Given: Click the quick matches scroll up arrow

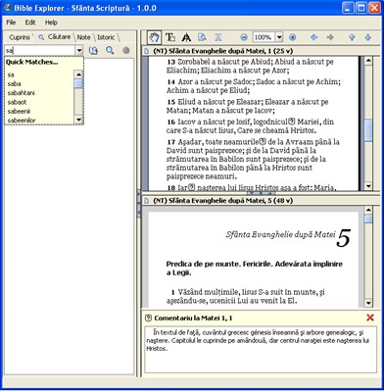Looking at the screenshot, I should [78, 74].
